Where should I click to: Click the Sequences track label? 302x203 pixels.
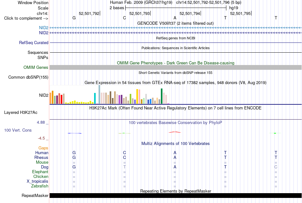pyautogui.click(x=38, y=52)
